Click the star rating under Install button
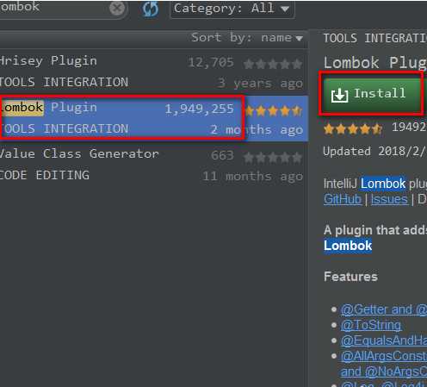Screen dimensions: 427x387 tap(353, 129)
